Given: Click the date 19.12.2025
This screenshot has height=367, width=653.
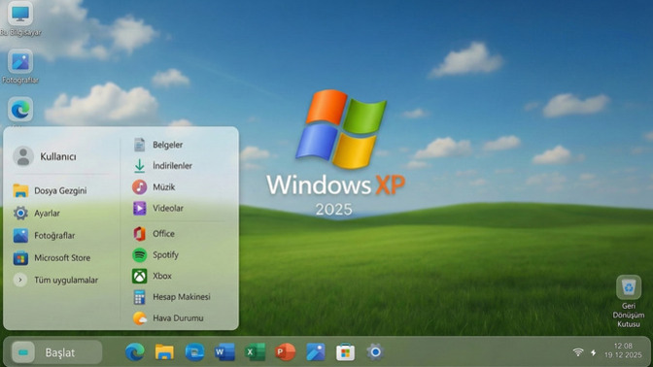Looking at the screenshot, I should point(623,355).
